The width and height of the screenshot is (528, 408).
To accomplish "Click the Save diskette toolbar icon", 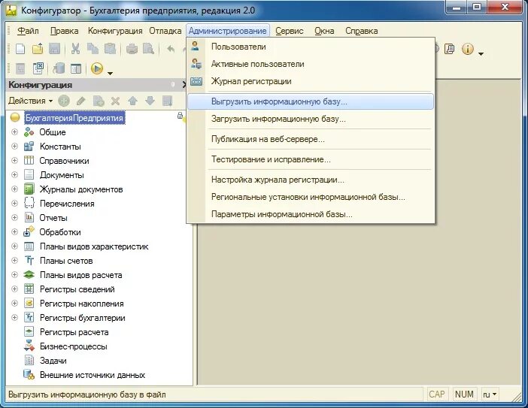I will coord(55,49).
